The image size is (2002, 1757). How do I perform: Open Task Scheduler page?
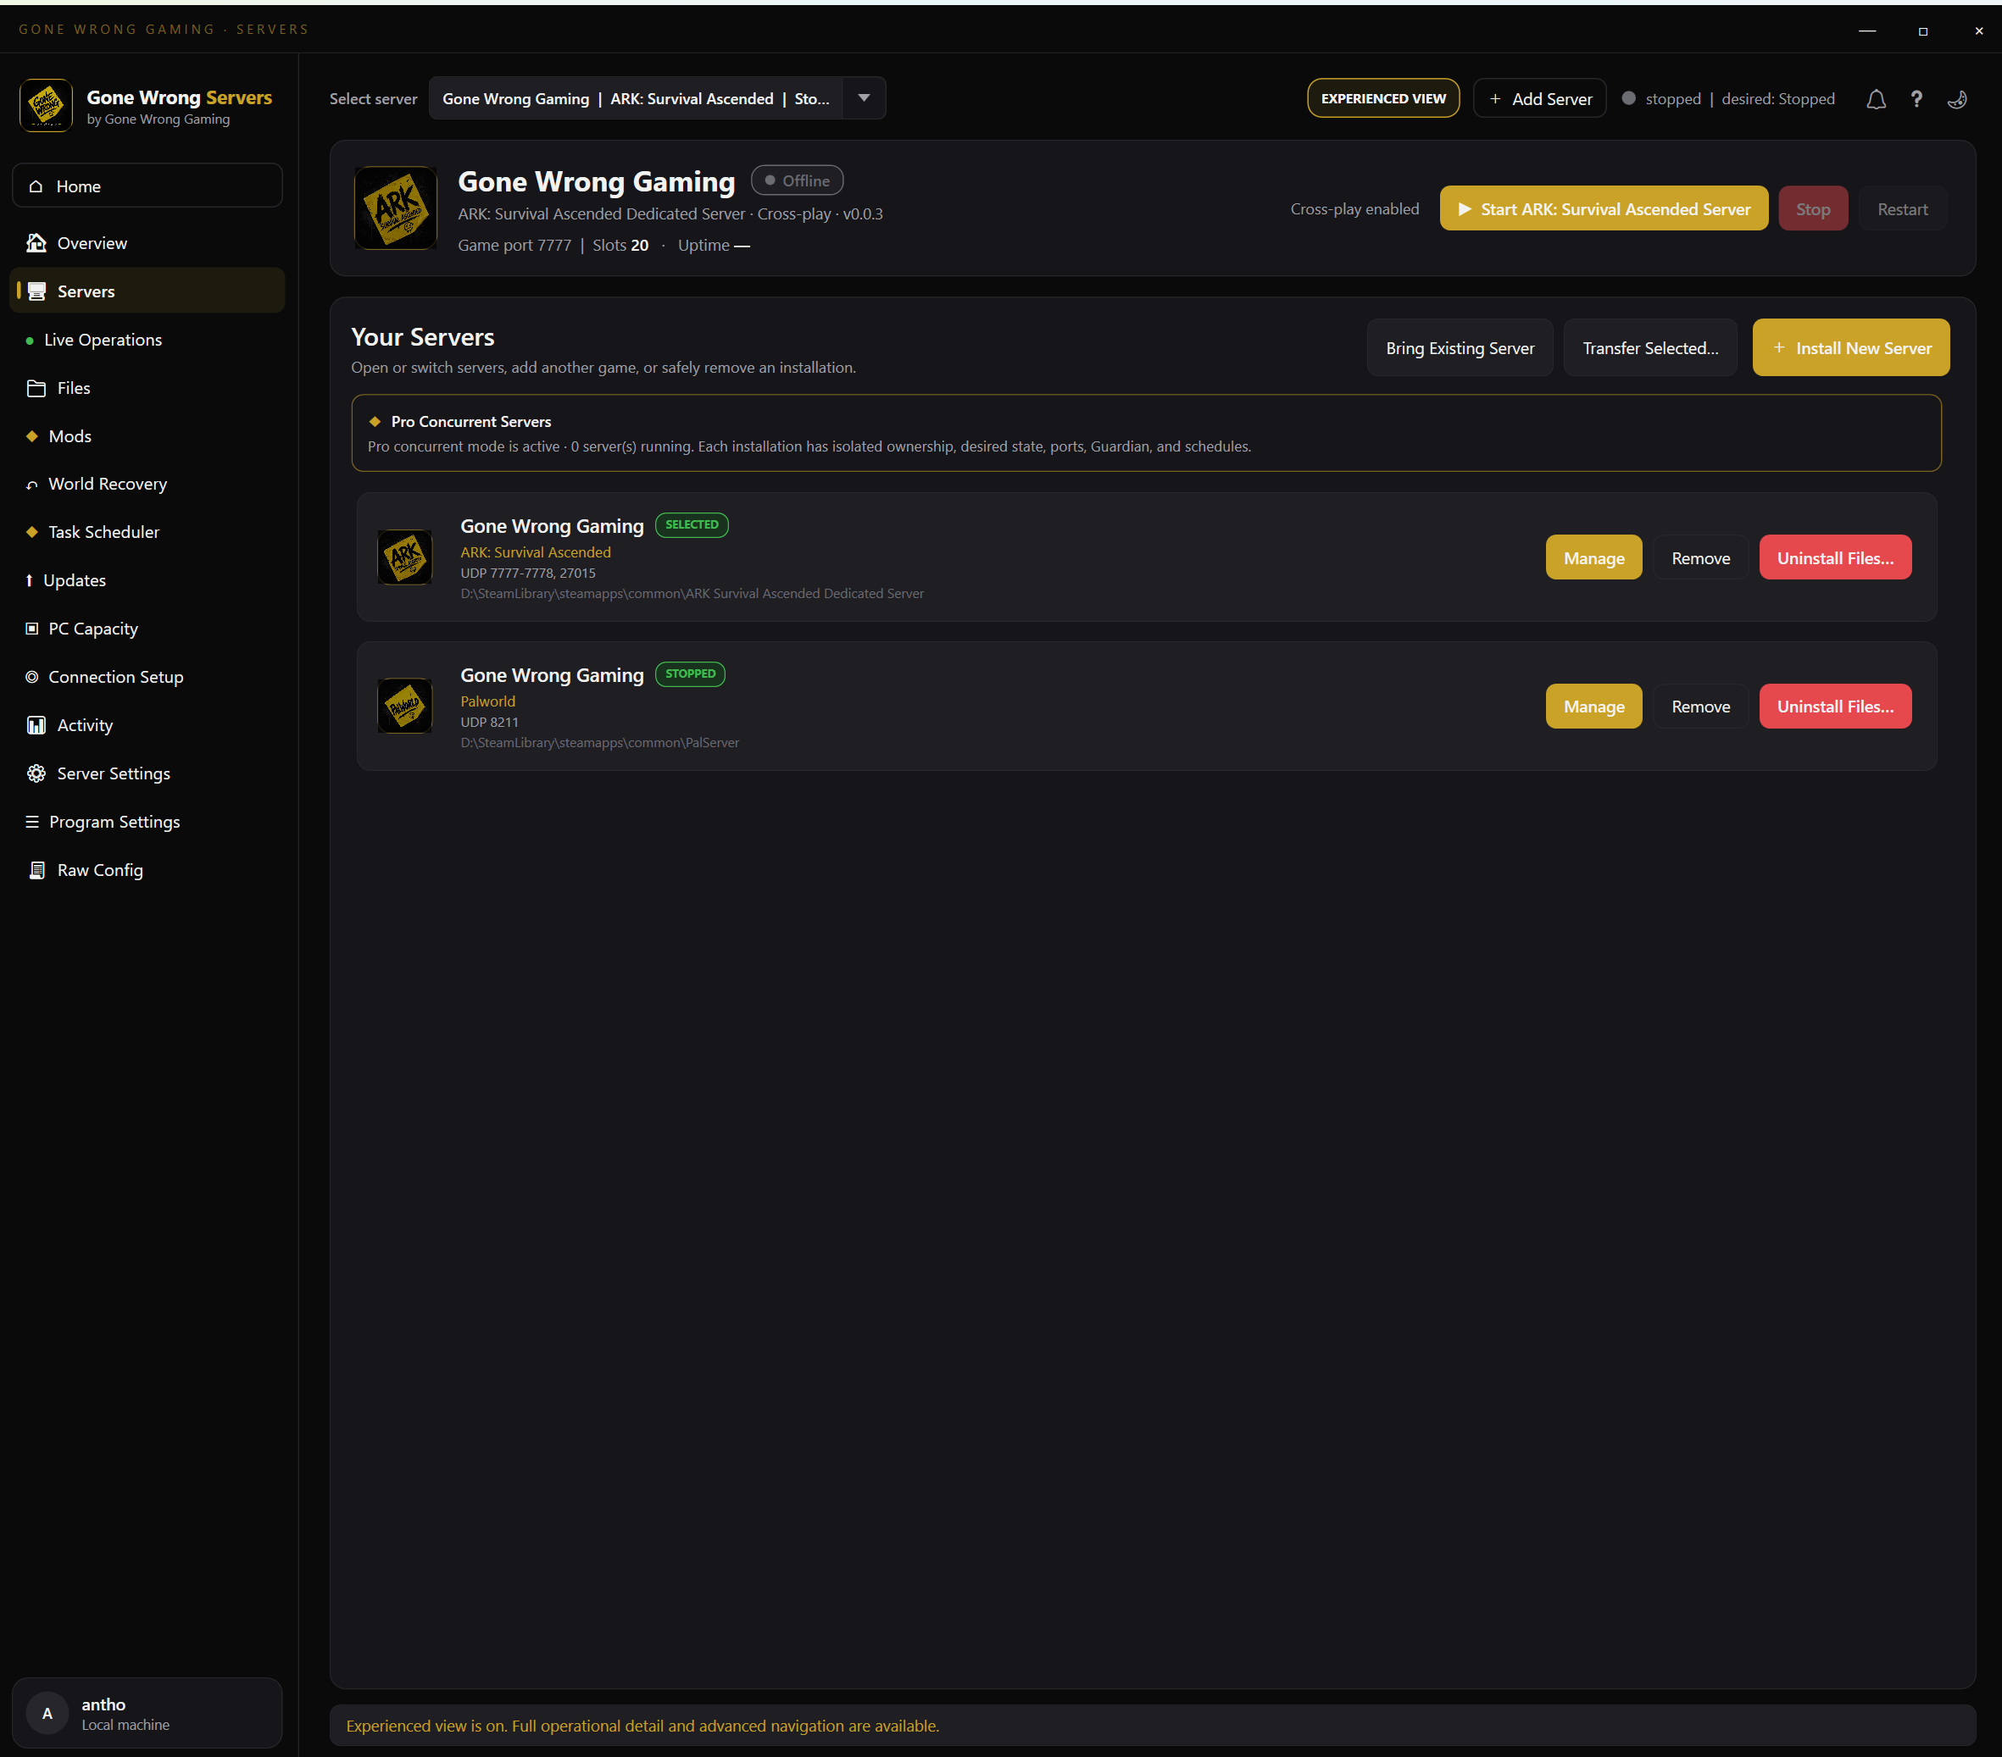coord(147,533)
